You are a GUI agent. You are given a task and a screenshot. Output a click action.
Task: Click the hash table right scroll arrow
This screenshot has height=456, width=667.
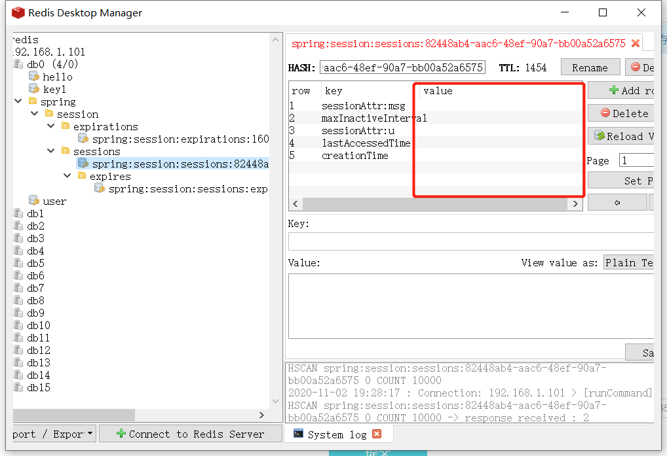575,204
